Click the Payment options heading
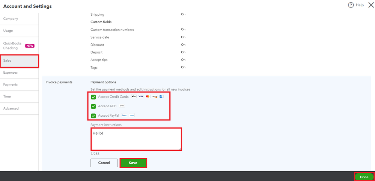 point(103,82)
